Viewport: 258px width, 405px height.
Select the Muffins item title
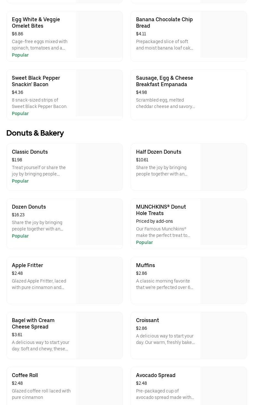(x=145, y=265)
